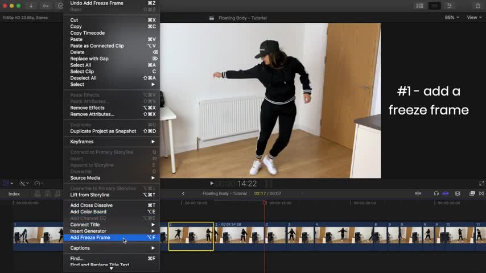Choose Duplicate Project as Snapshot
The width and height of the screenshot is (486, 273).
[x=112, y=131]
